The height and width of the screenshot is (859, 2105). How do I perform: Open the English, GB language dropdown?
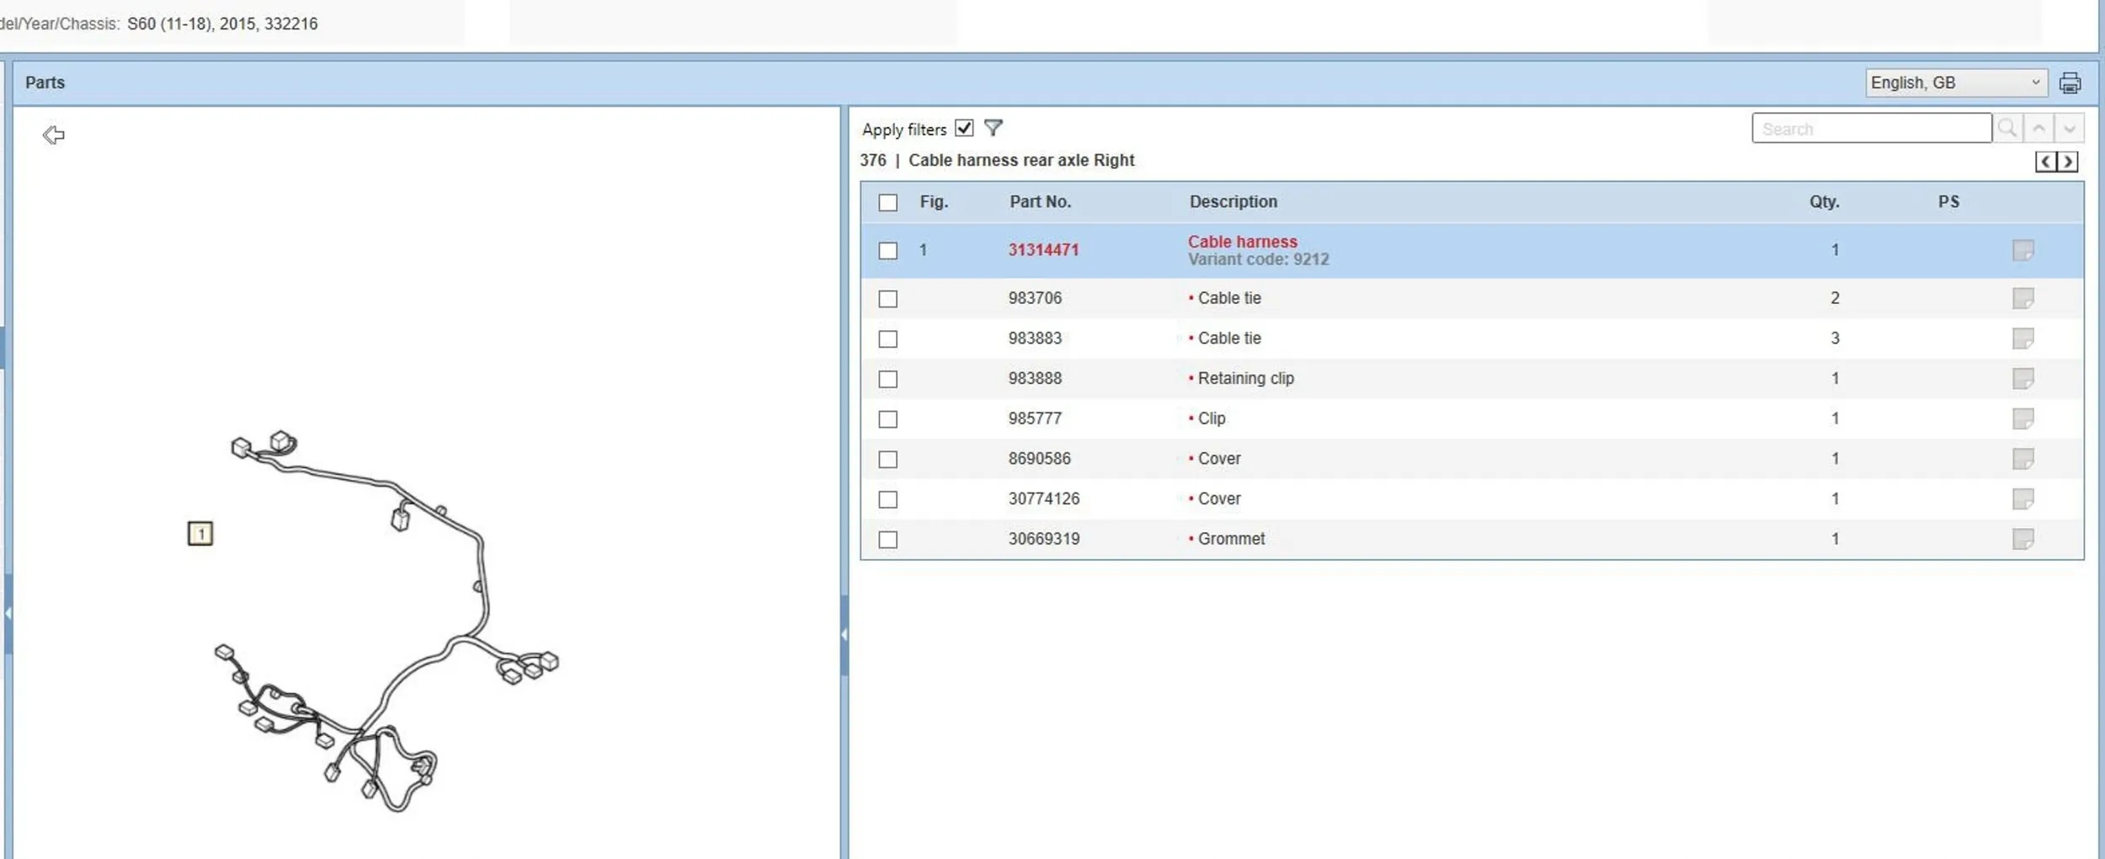coord(1955,83)
